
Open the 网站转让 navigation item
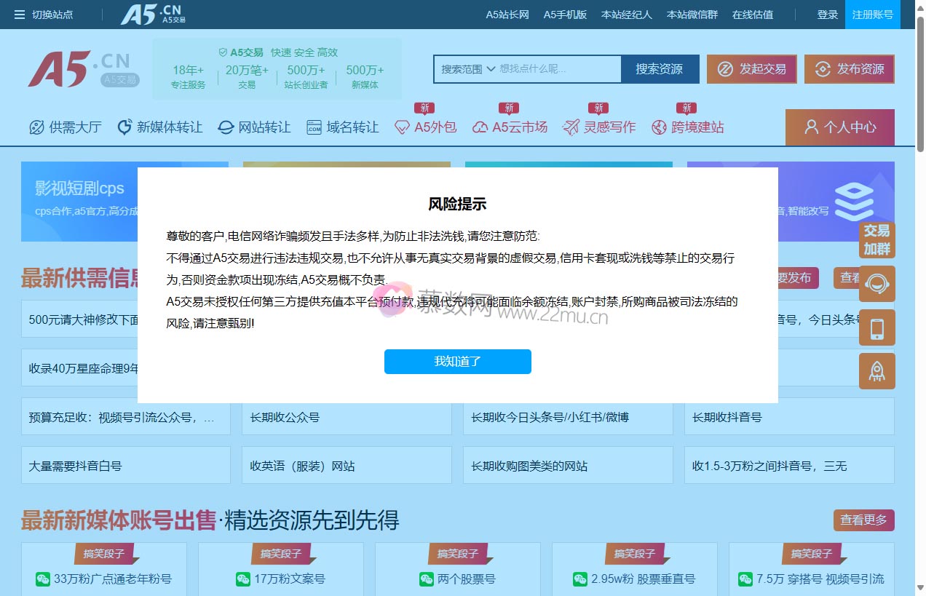(x=255, y=127)
